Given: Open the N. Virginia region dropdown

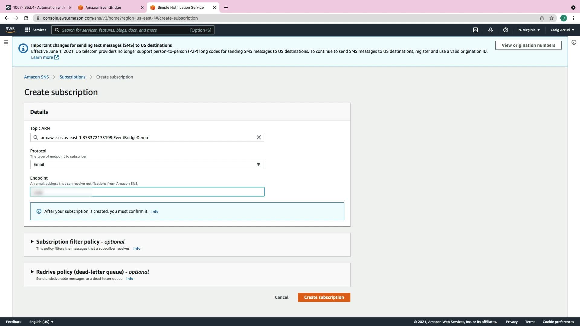Looking at the screenshot, I should click(529, 30).
